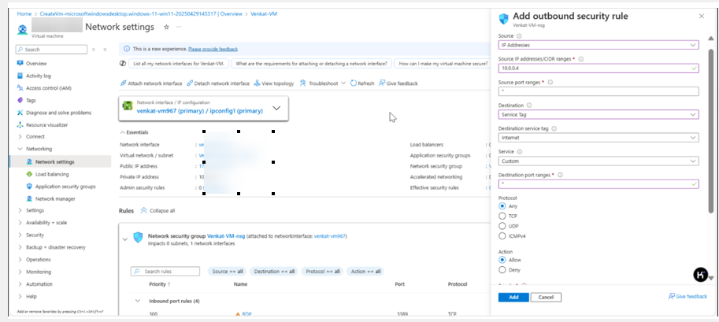The width and height of the screenshot is (719, 322).
Task: Open the Troubleshoot dropdown in toolbar
Action: pos(323,83)
